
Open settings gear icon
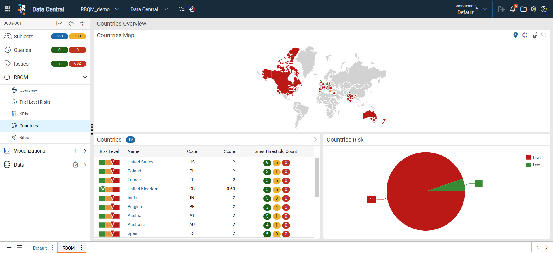[x=533, y=9]
